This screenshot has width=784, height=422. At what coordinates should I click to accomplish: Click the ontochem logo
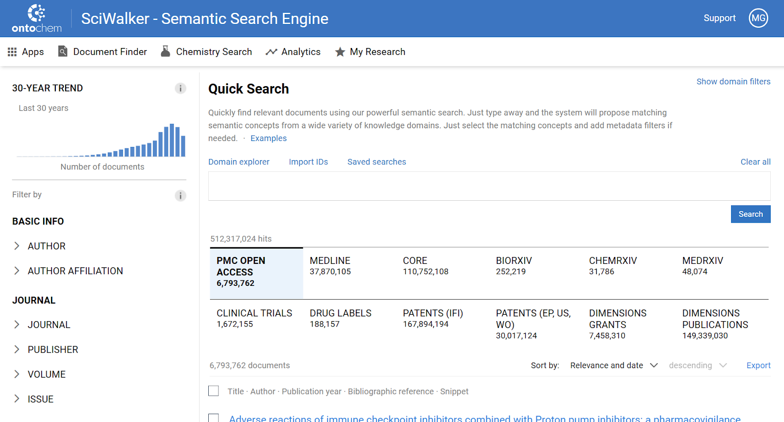(x=37, y=19)
